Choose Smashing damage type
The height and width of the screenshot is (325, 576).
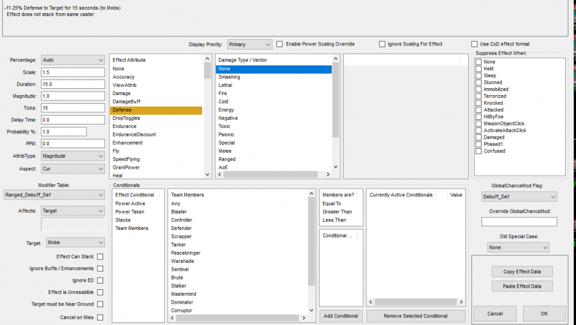[x=229, y=77]
